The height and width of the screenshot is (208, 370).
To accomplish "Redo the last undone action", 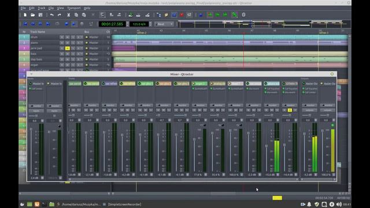I will tap(59, 15).
